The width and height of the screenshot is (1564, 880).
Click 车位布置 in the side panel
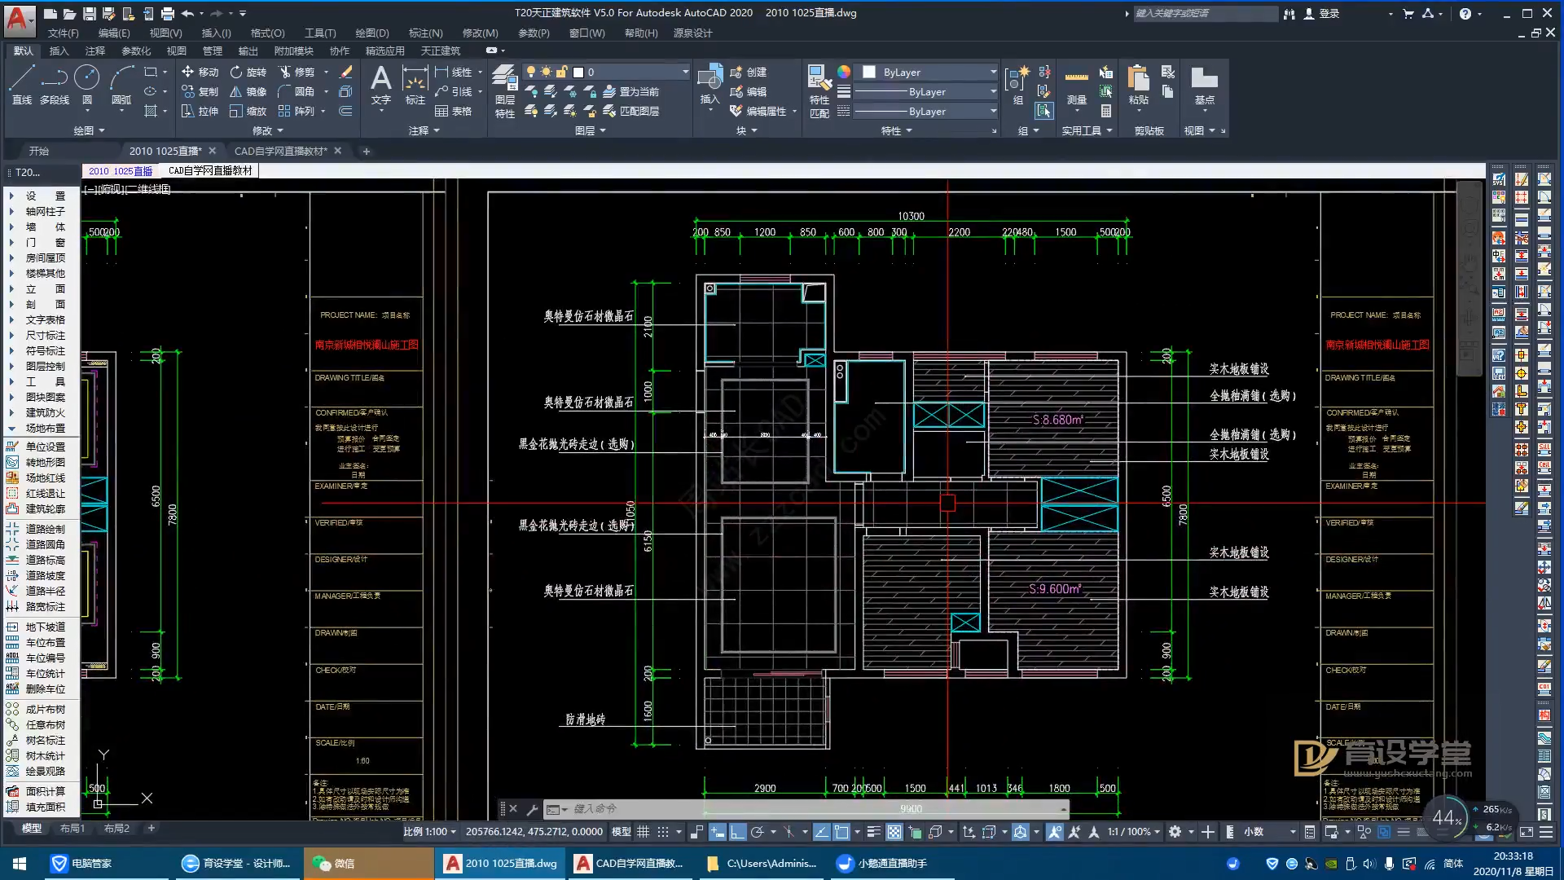(37, 642)
